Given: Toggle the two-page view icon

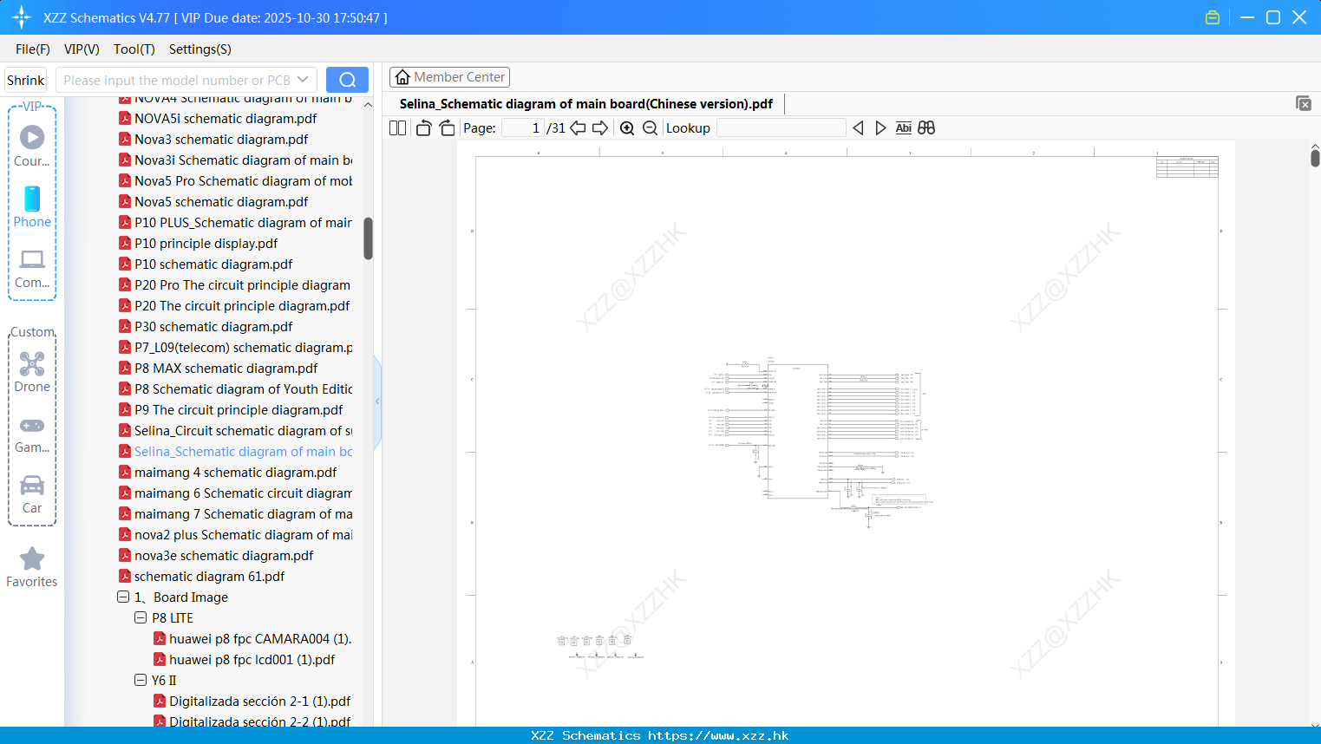Looking at the screenshot, I should (397, 127).
